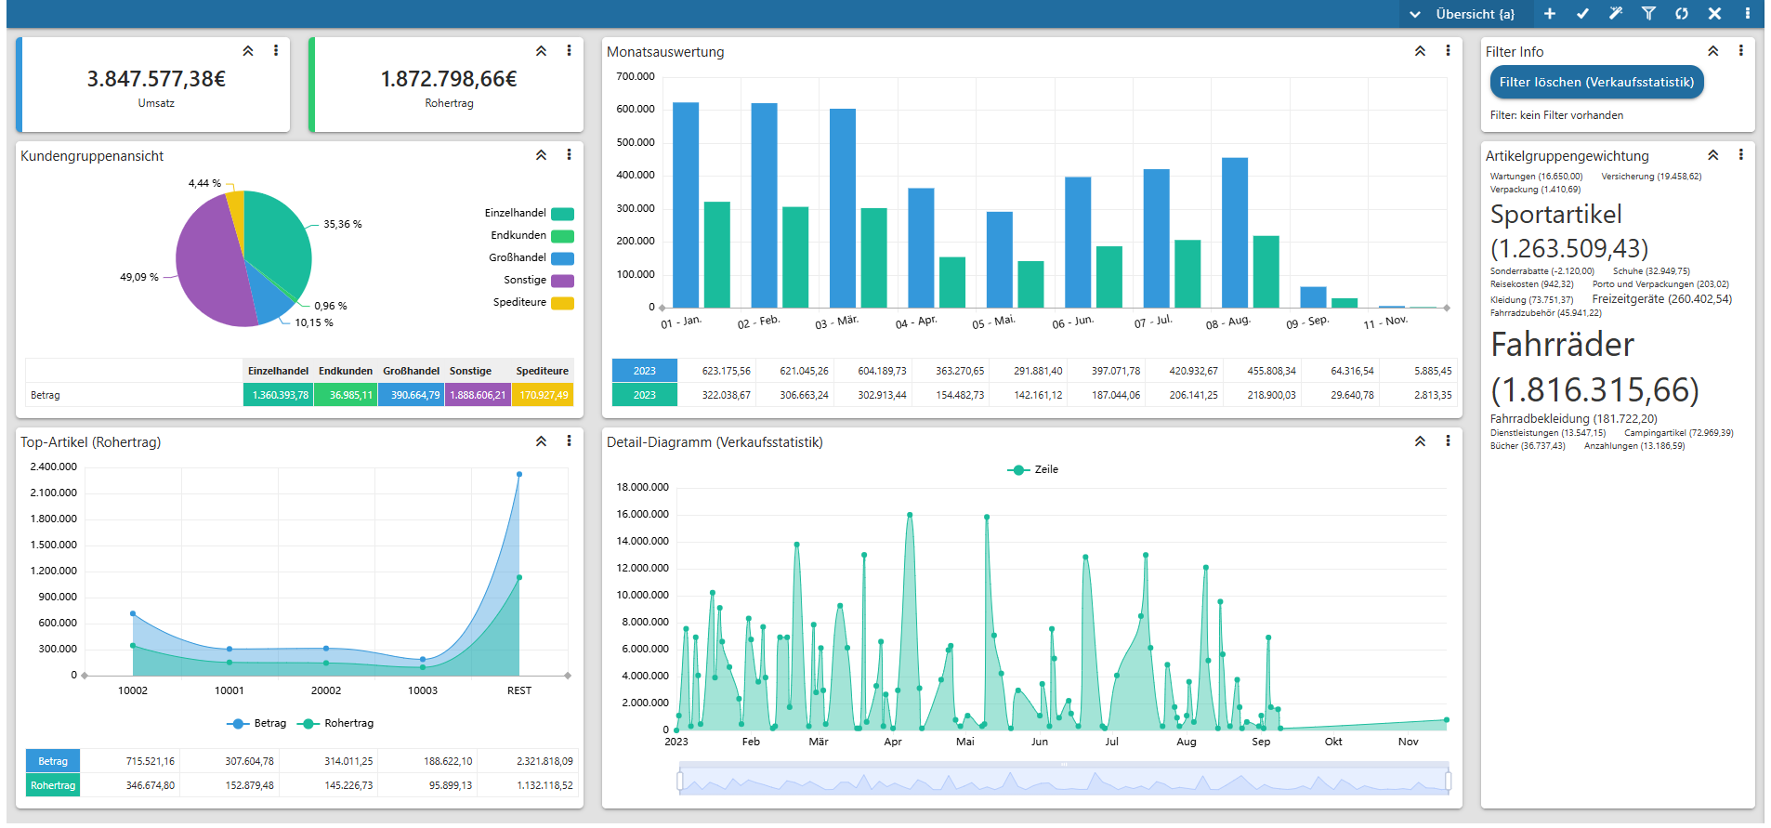Confirm changes with the checkmark icon
Screen dimensions: 1771x828
1582,14
